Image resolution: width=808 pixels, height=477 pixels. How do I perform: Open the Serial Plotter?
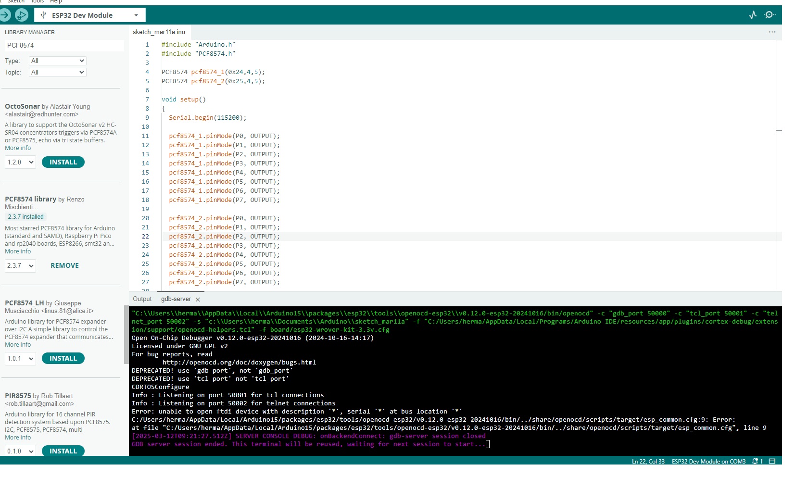[753, 15]
